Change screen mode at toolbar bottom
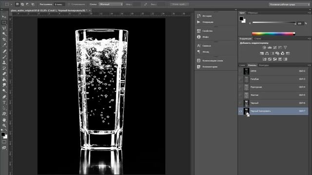This screenshot has height=175, width=312. click(x=4, y=148)
